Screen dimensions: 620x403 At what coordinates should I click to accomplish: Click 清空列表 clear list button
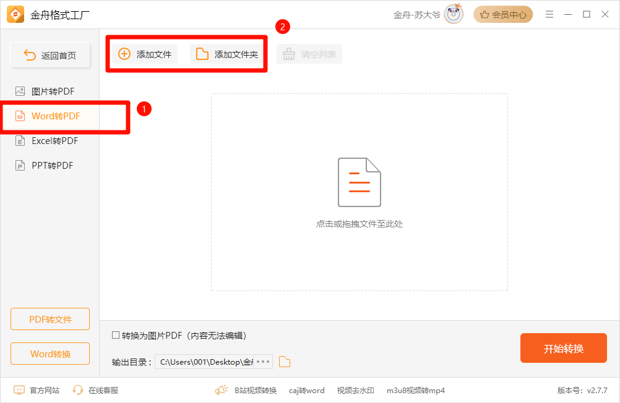pos(309,54)
